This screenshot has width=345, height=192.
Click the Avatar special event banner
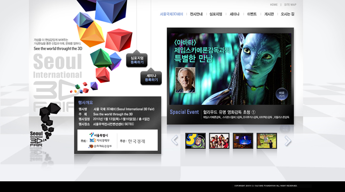point(230,69)
